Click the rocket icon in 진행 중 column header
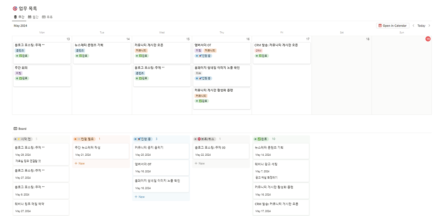Image resolution: width=437 pixels, height=216 pixels. (138, 139)
